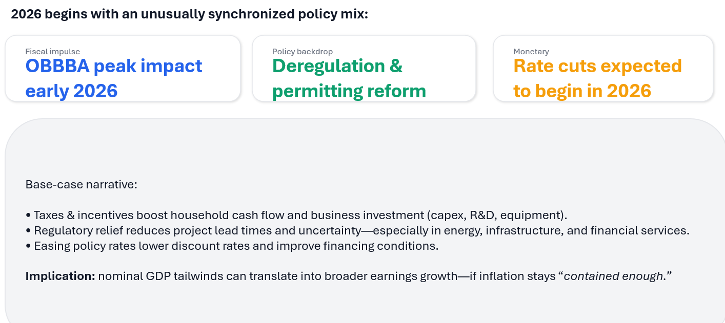This screenshot has width=725, height=323.
Task: Select the 'Fiscal impulse' card label
Action: 52,51
